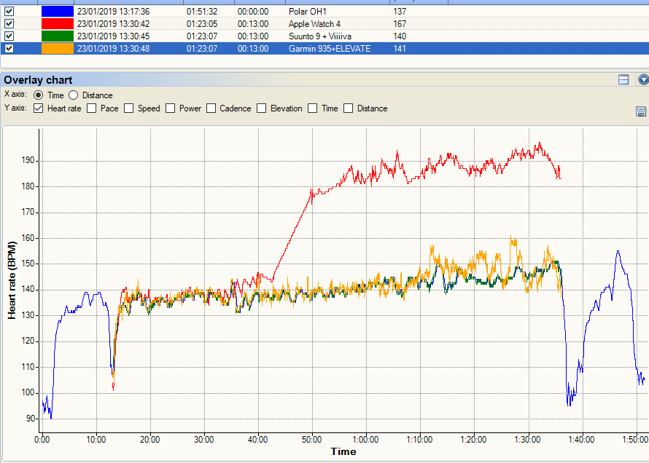Select Time radio for X axis
The image size is (649, 463).
(39, 95)
